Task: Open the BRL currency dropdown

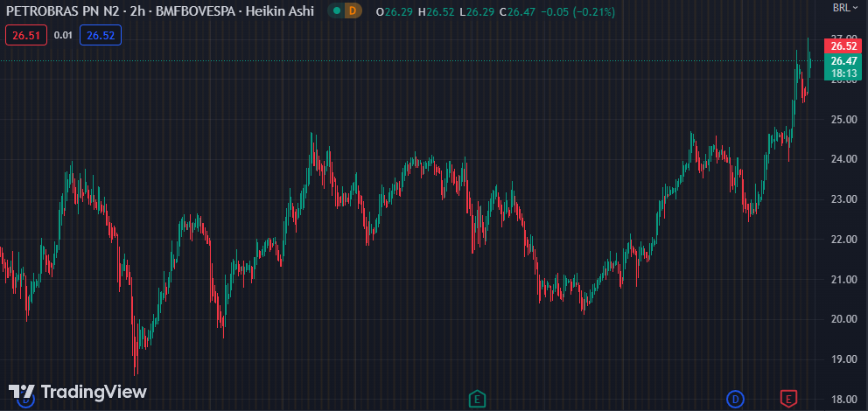Action: [x=844, y=7]
